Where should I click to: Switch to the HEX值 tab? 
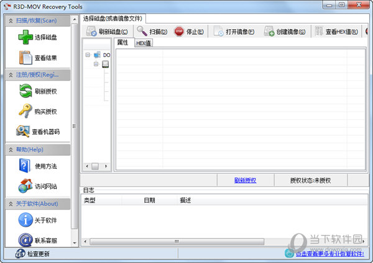[144, 43]
